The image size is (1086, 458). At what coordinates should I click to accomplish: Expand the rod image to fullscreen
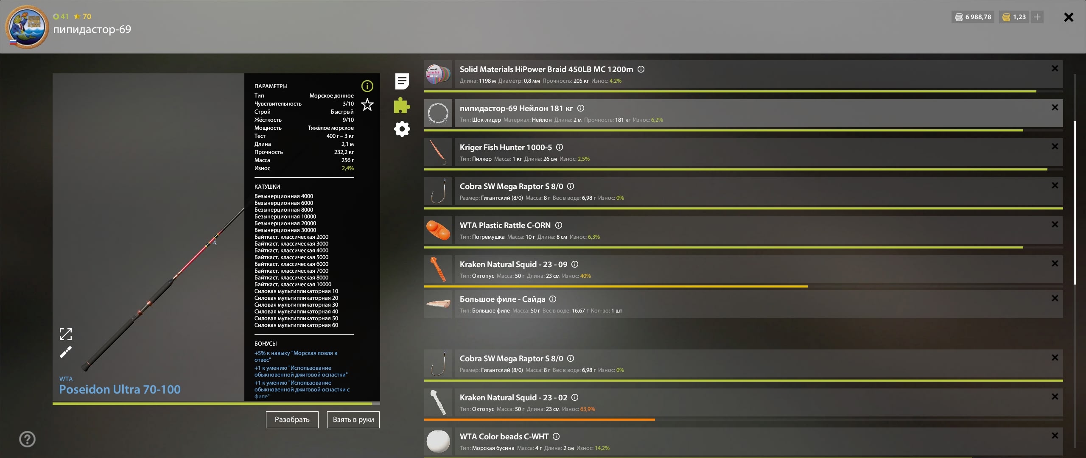66,334
